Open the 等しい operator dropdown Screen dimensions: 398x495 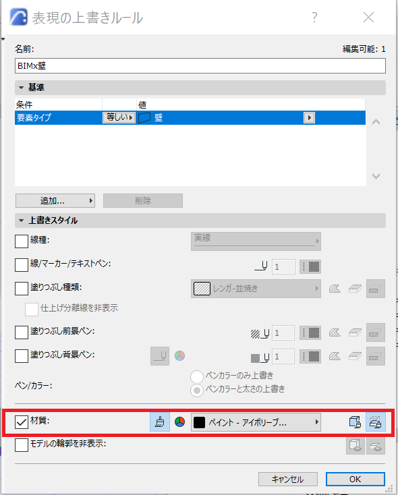pyautogui.click(x=119, y=118)
